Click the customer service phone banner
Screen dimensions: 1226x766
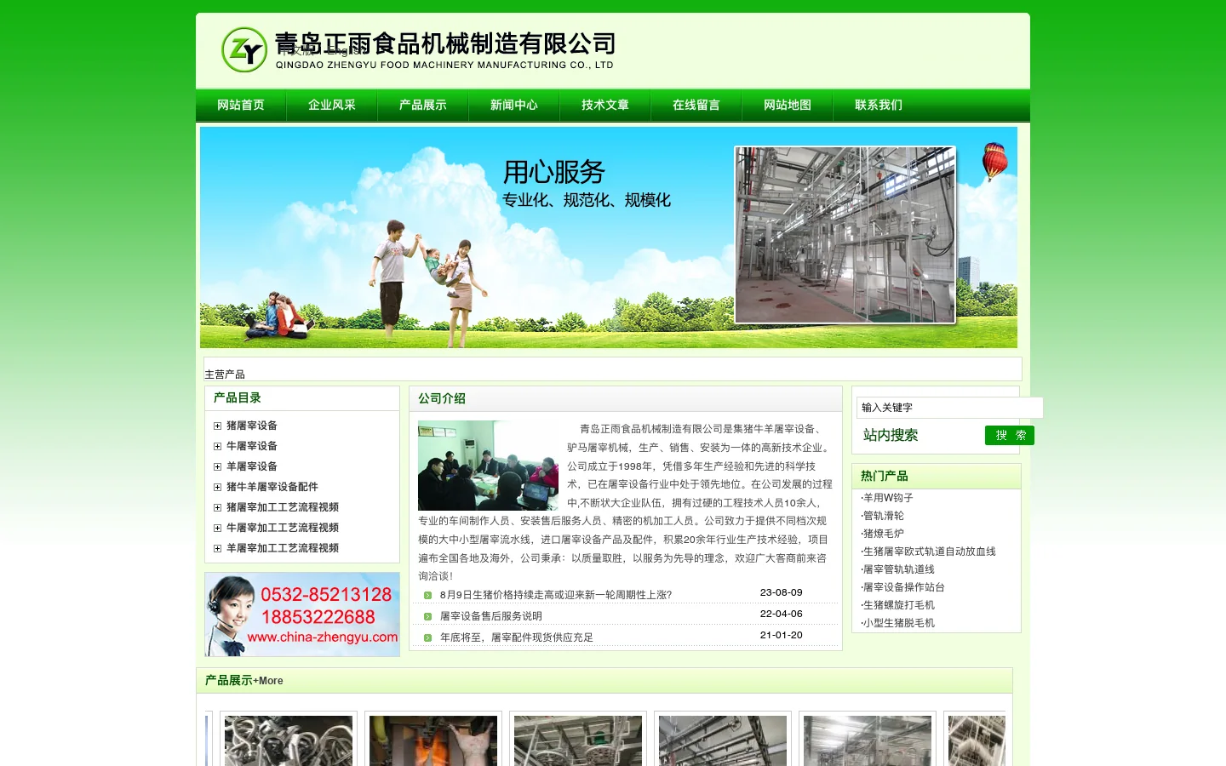(x=302, y=615)
